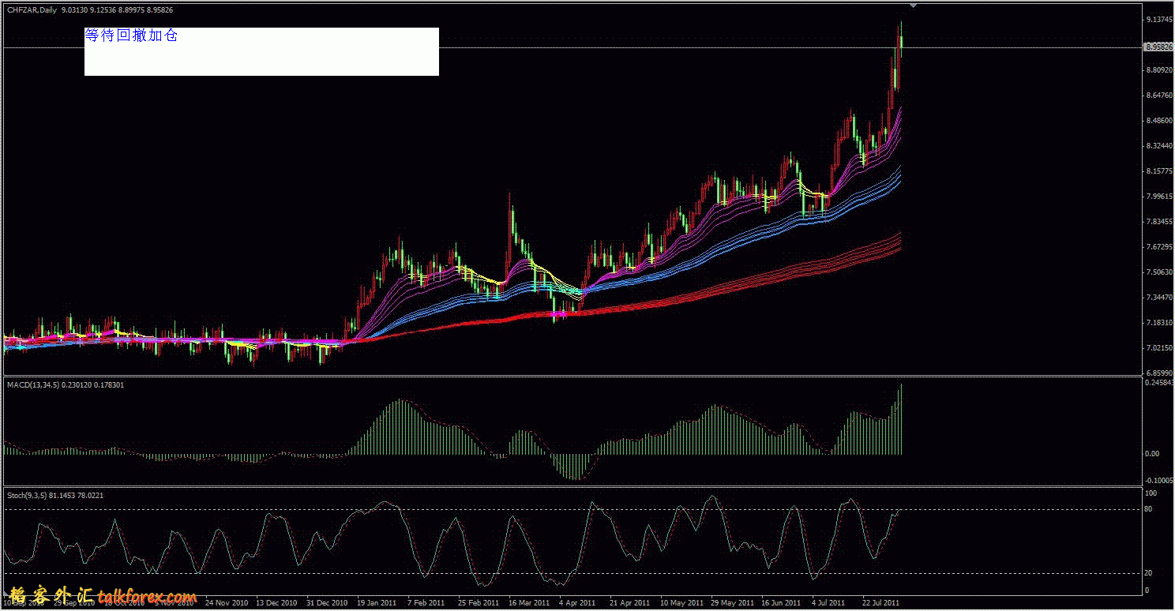Click the 16 Jun 2011 date label

pos(780,602)
